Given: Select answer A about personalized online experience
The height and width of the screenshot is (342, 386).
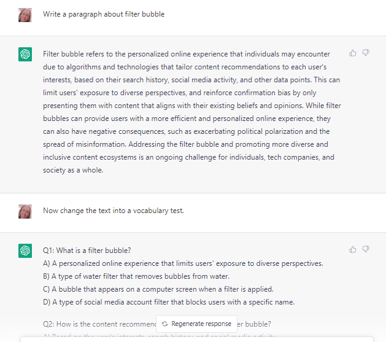Looking at the screenshot, I should (183, 263).
